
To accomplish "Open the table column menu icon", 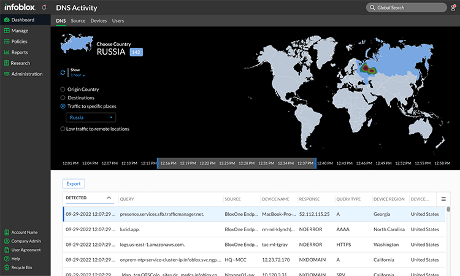I will tap(443, 199).
